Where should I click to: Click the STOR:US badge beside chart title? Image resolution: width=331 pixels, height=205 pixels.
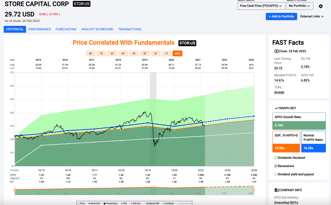187,43
